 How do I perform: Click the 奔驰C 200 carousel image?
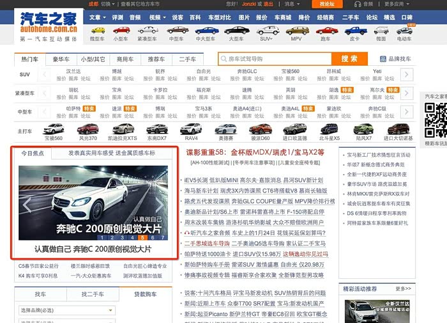93,203
